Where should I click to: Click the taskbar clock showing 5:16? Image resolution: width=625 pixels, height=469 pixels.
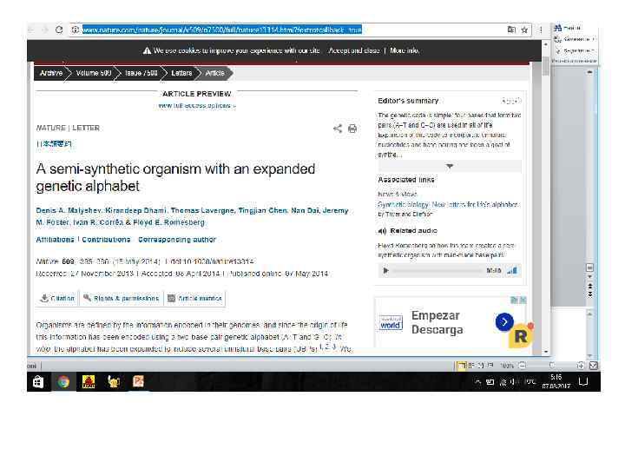[556, 381]
